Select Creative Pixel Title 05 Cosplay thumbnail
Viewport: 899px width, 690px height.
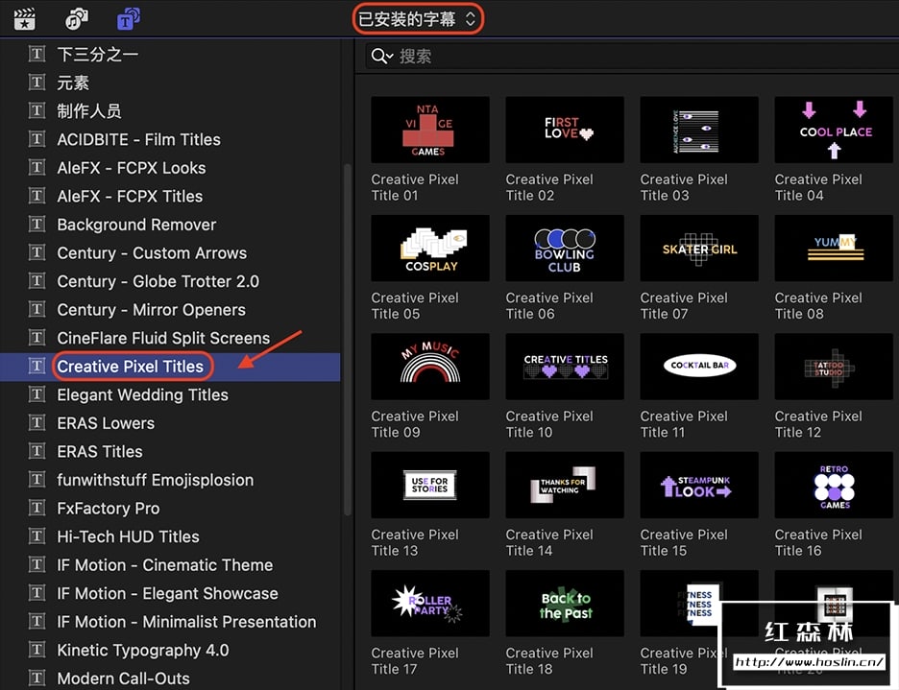click(x=430, y=249)
